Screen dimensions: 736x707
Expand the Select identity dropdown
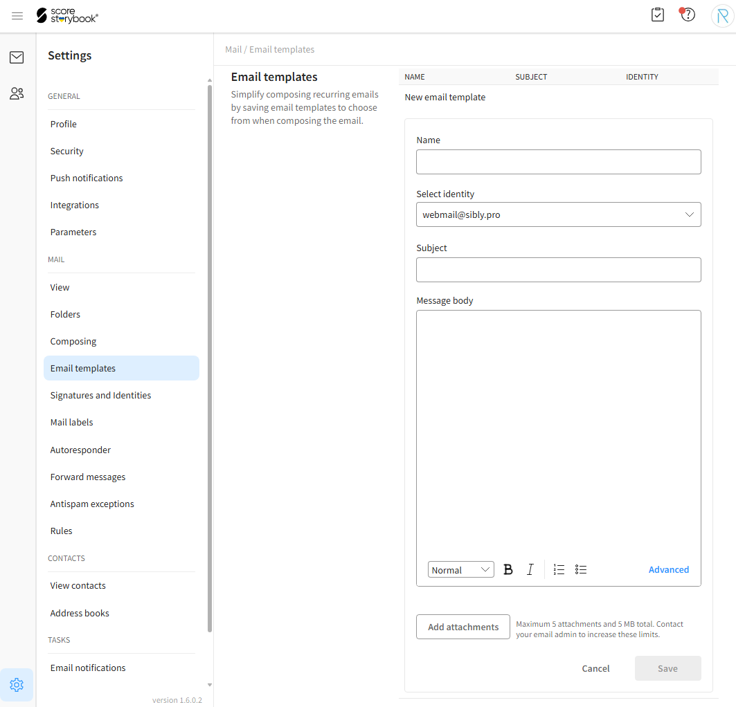click(559, 214)
